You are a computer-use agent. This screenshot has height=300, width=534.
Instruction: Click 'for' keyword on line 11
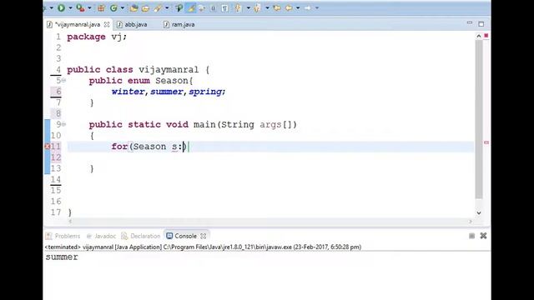[119, 147]
